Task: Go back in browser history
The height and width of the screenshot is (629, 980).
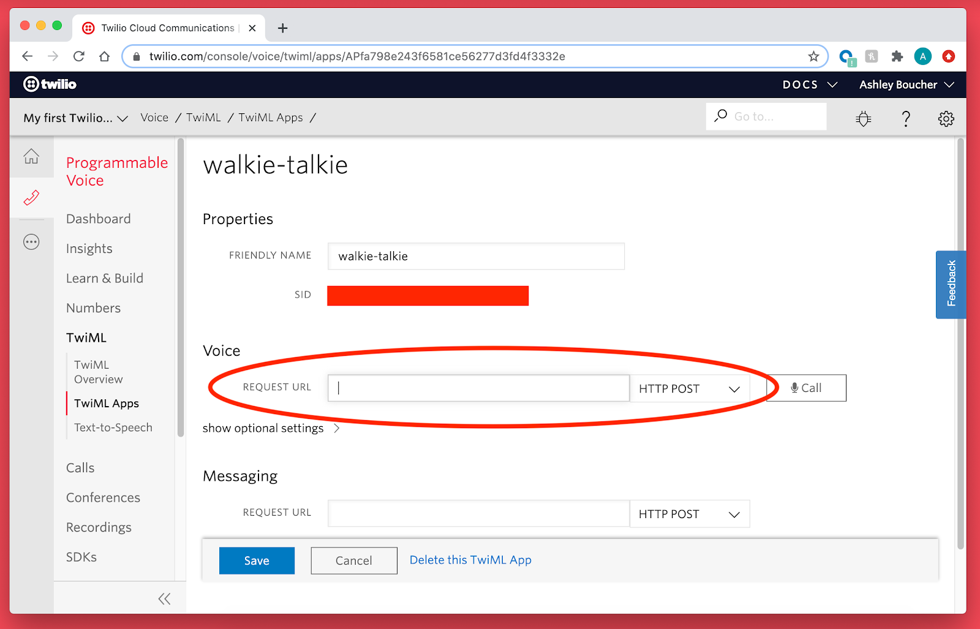Action: coord(27,56)
